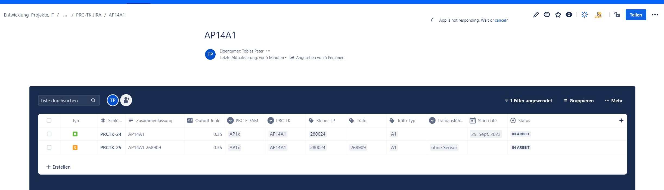Click the Start date column header
Screen dimensions: 664x190
pyautogui.click(x=487, y=121)
